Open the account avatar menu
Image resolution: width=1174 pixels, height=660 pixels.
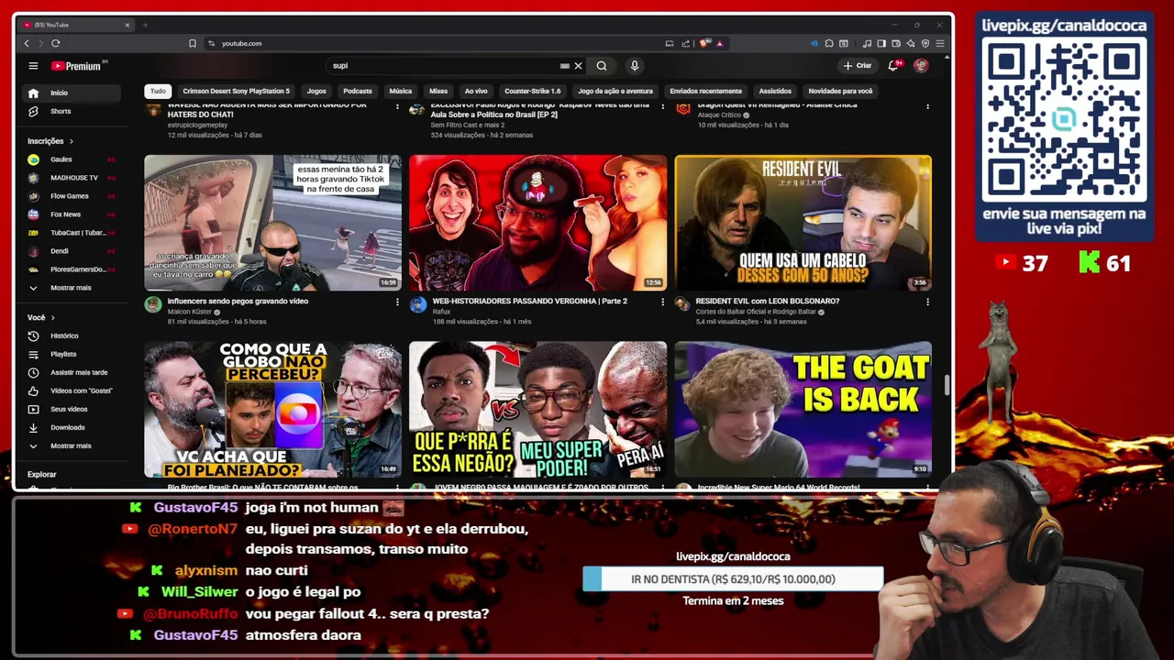[921, 66]
